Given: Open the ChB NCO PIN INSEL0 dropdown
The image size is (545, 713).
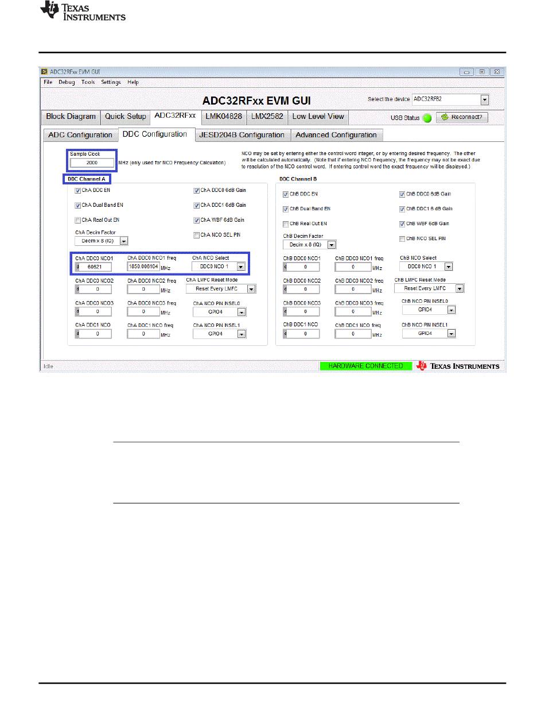Looking at the screenshot, I should point(429,310).
